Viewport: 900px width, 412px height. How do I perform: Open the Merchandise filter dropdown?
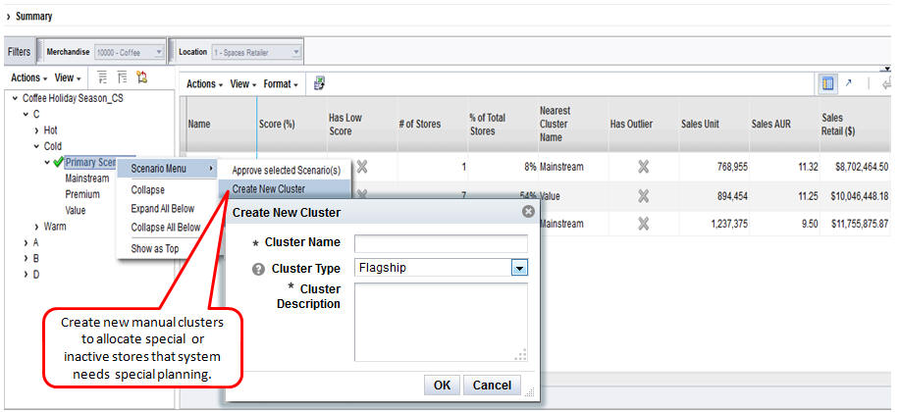tap(159, 52)
